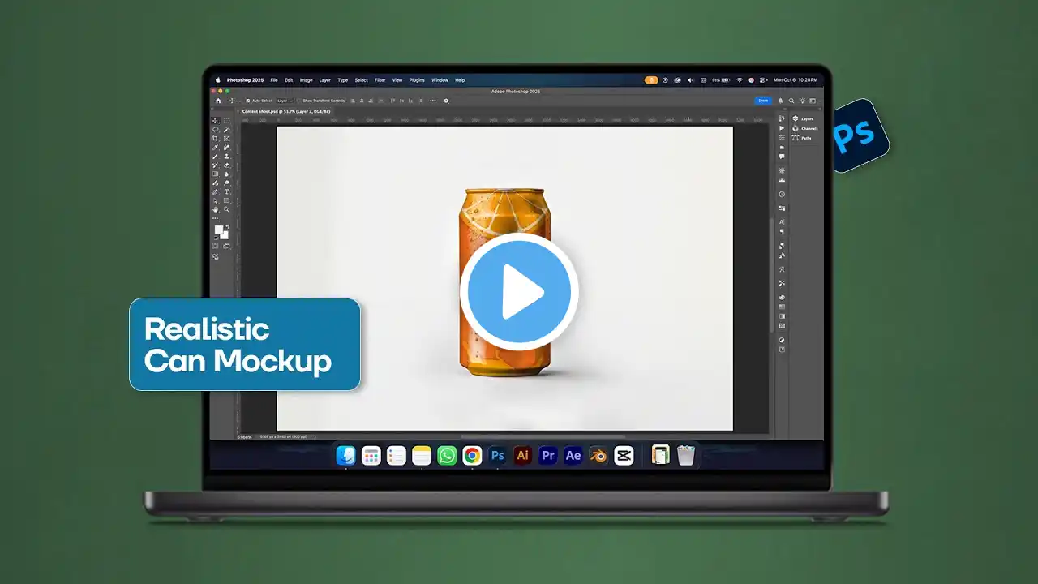
Task: Open the Image menu
Action: point(306,80)
